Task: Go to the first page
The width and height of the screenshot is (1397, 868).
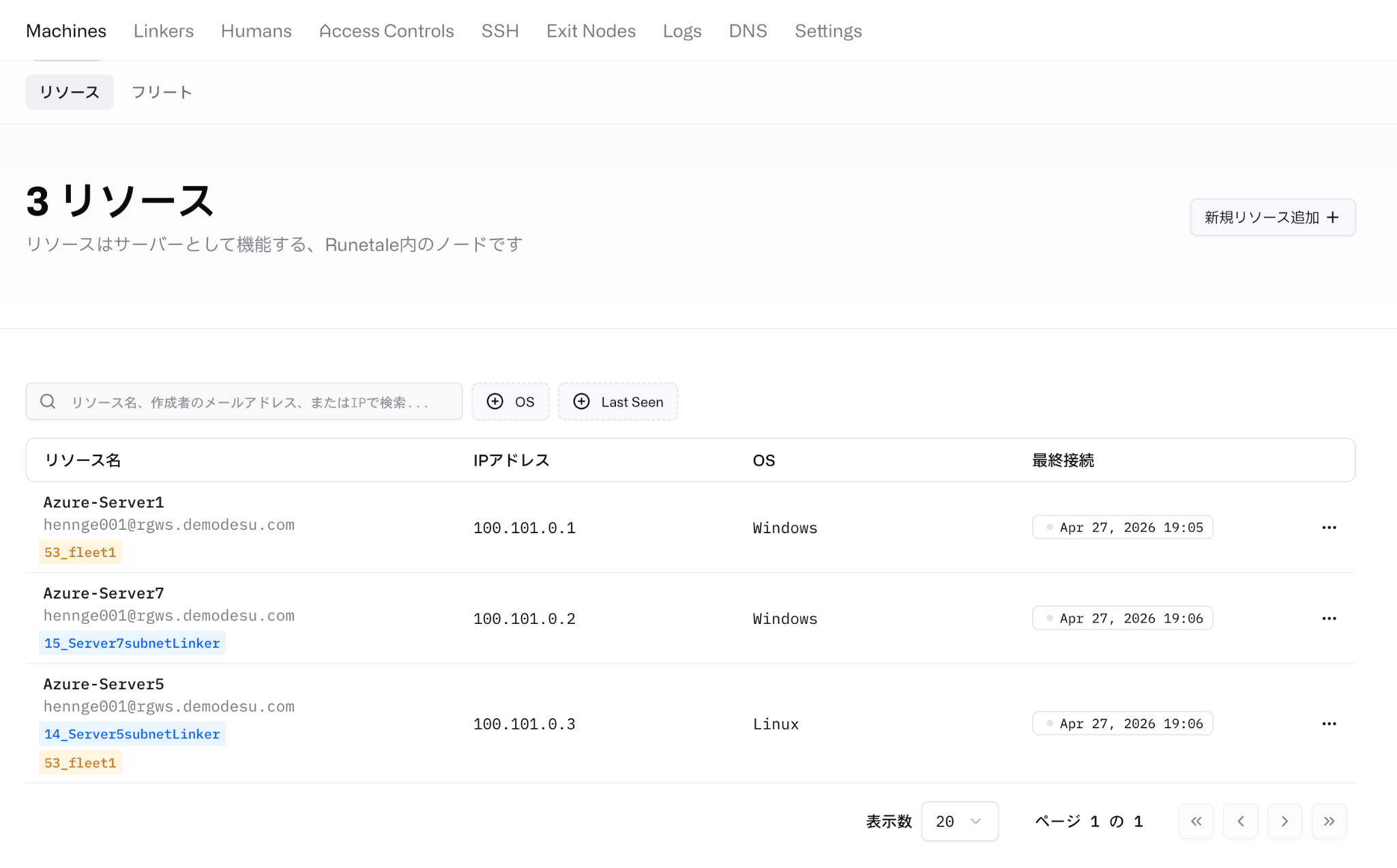Action: point(1196,822)
